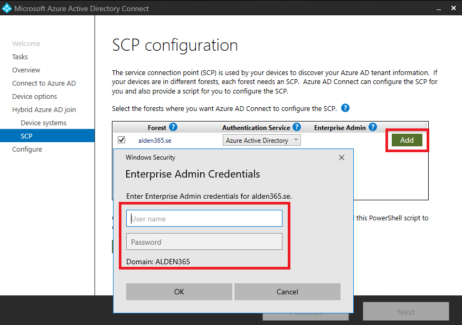Go to the Tasks step in sidebar
462x325 pixels.
(20, 57)
